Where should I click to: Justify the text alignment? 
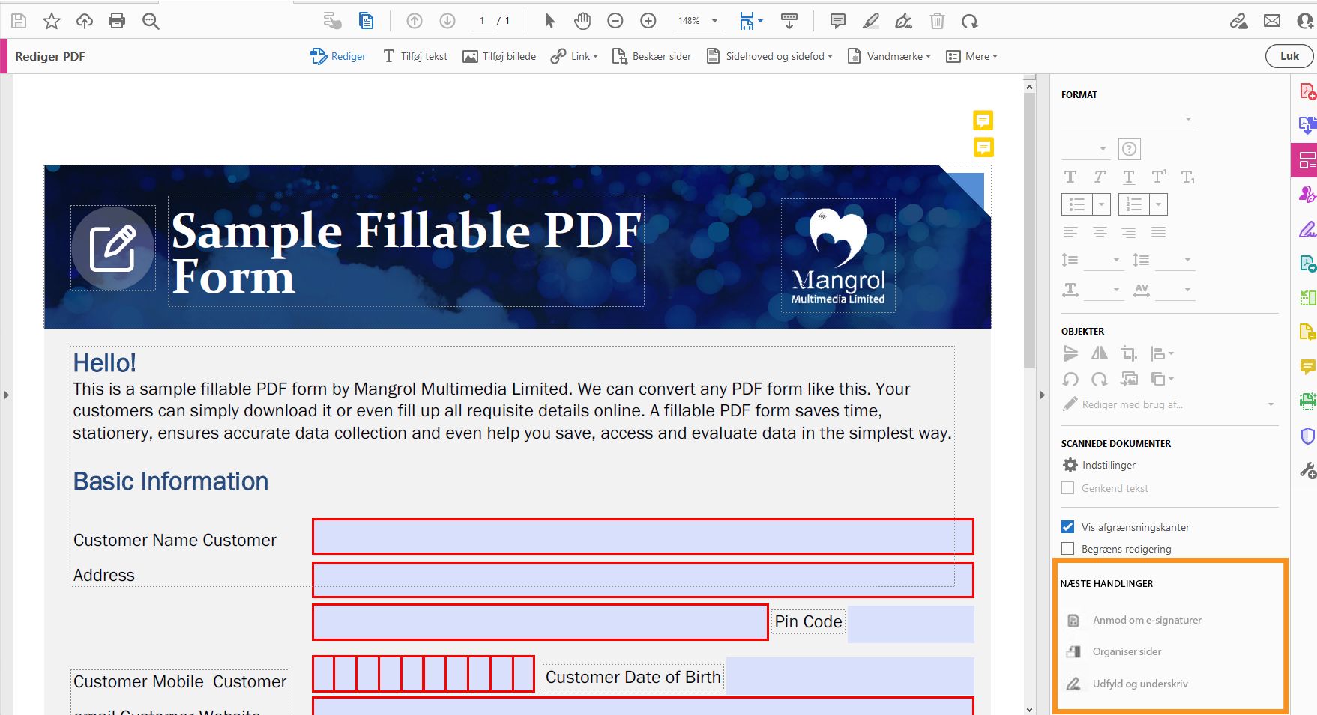click(x=1158, y=232)
